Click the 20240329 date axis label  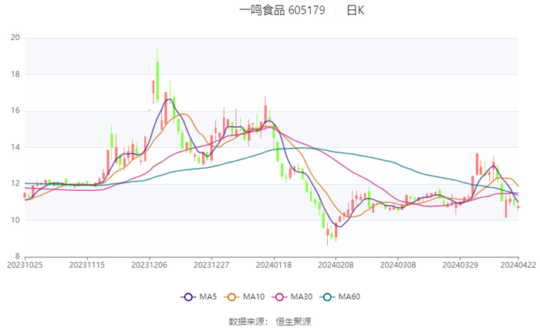(460, 265)
